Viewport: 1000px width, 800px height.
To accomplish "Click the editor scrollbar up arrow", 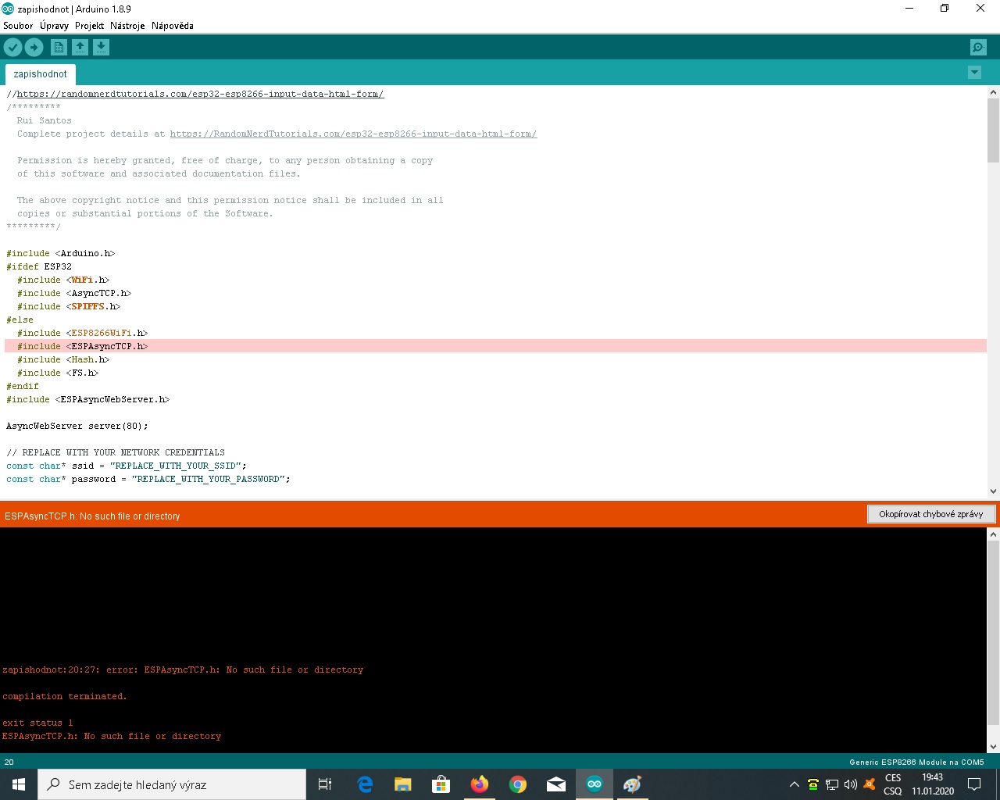I will point(993,92).
